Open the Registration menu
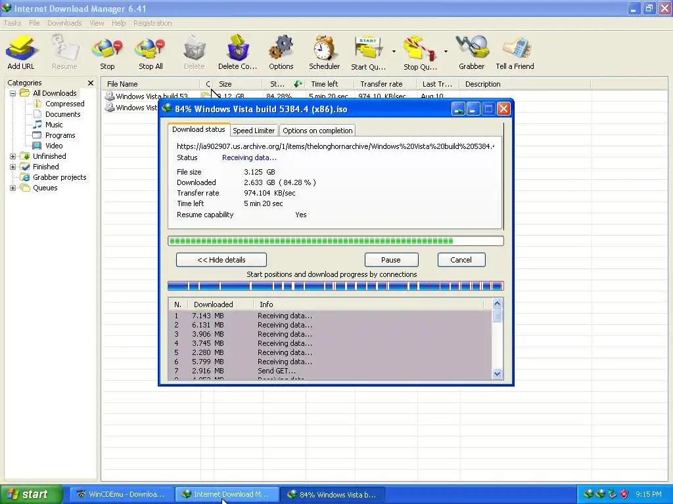The image size is (673, 504). (152, 23)
